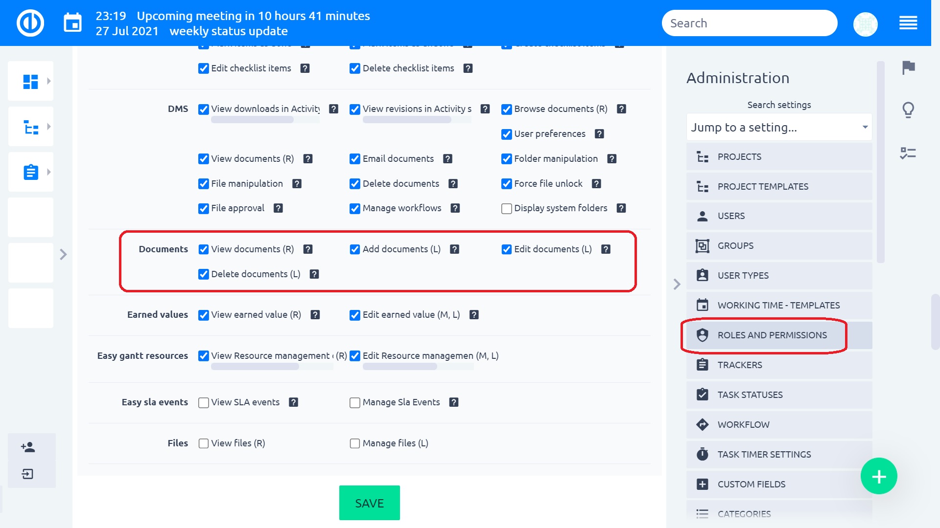The image size is (940, 528).
Task: Select the tasks clipboard icon in the sidebar
Action: pyautogui.click(x=30, y=172)
